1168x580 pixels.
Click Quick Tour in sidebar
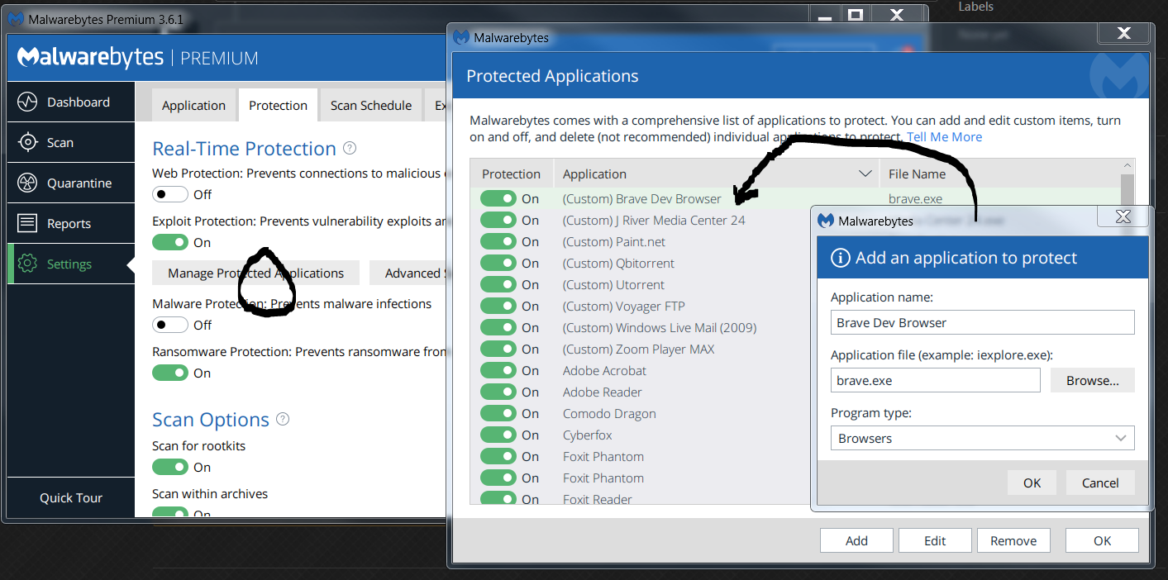pyautogui.click(x=71, y=497)
